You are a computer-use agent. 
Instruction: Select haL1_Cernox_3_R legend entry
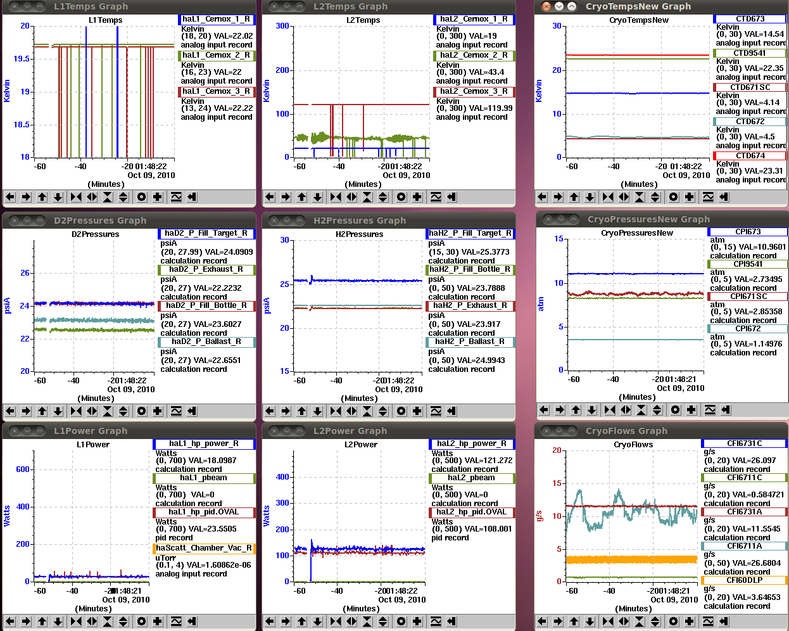[217, 92]
